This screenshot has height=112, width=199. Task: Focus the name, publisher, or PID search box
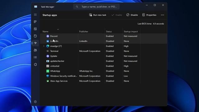tap(96, 7)
